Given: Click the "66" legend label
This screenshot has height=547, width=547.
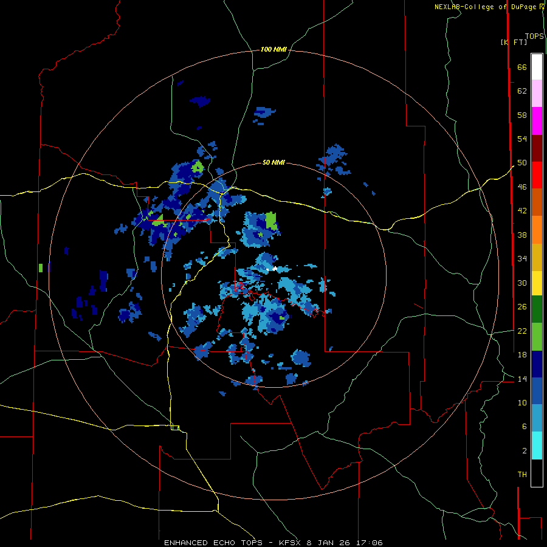Looking at the screenshot, I should click(x=522, y=67).
